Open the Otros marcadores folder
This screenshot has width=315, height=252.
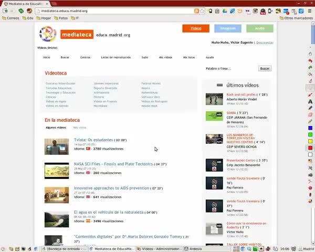click(x=296, y=18)
